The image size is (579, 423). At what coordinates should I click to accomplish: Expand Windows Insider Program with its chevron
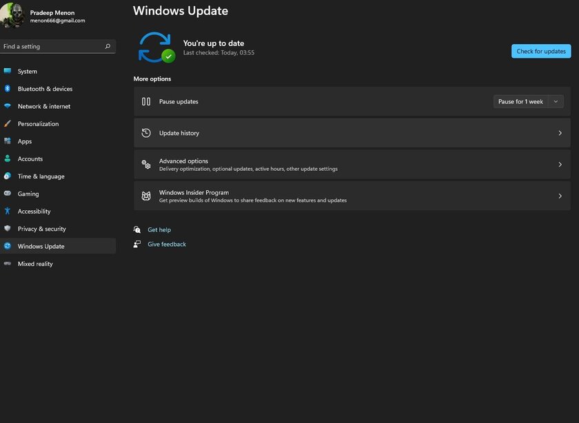coord(560,196)
